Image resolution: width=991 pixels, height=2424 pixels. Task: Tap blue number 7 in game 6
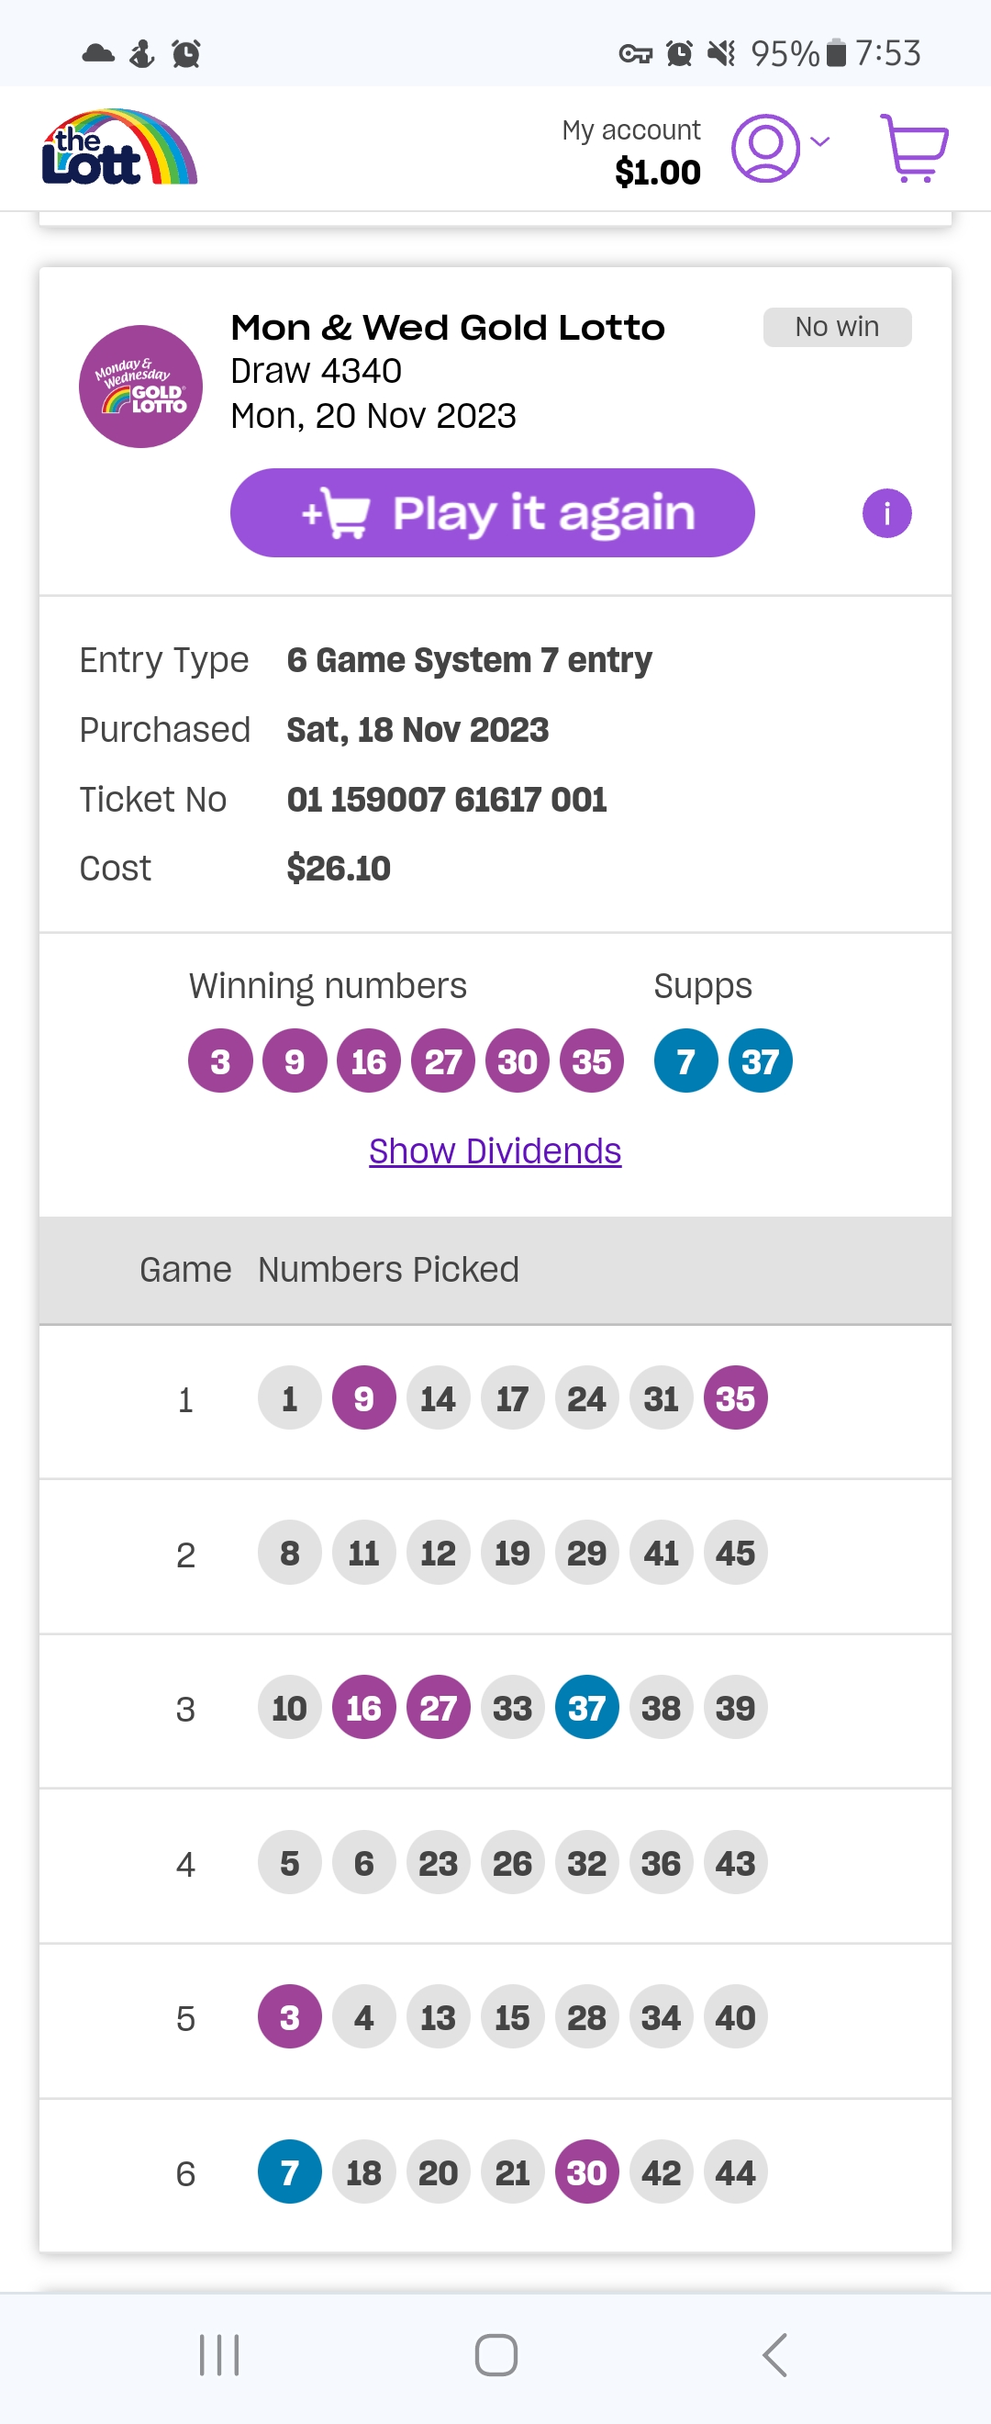click(290, 2172)
